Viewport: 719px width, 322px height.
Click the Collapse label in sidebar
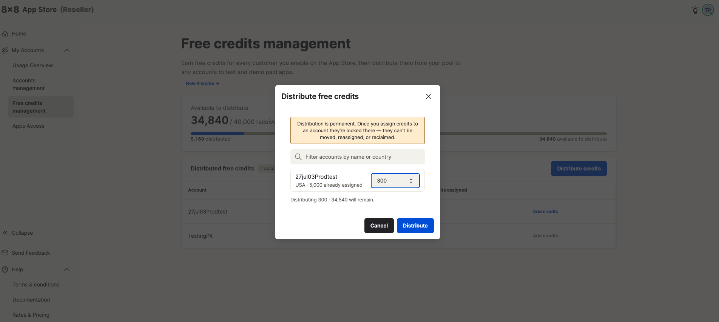pos(22,233)
